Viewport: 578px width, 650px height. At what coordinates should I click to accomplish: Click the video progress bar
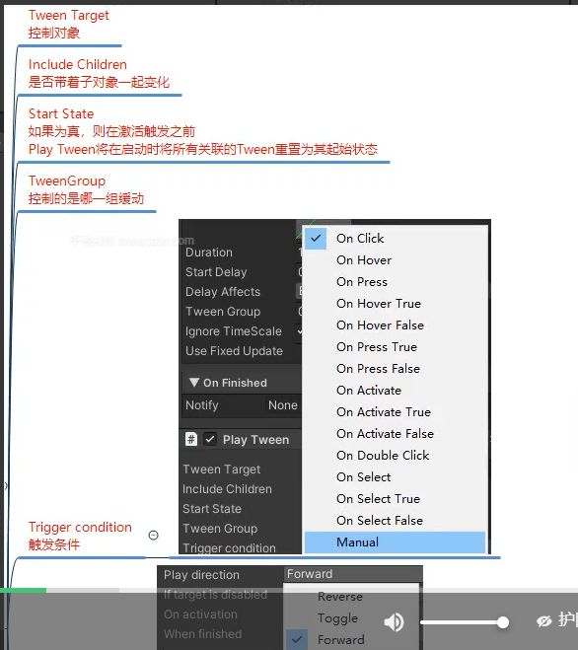click(289, 590)
